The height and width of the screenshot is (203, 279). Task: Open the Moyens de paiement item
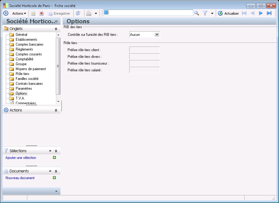[31, 69]
